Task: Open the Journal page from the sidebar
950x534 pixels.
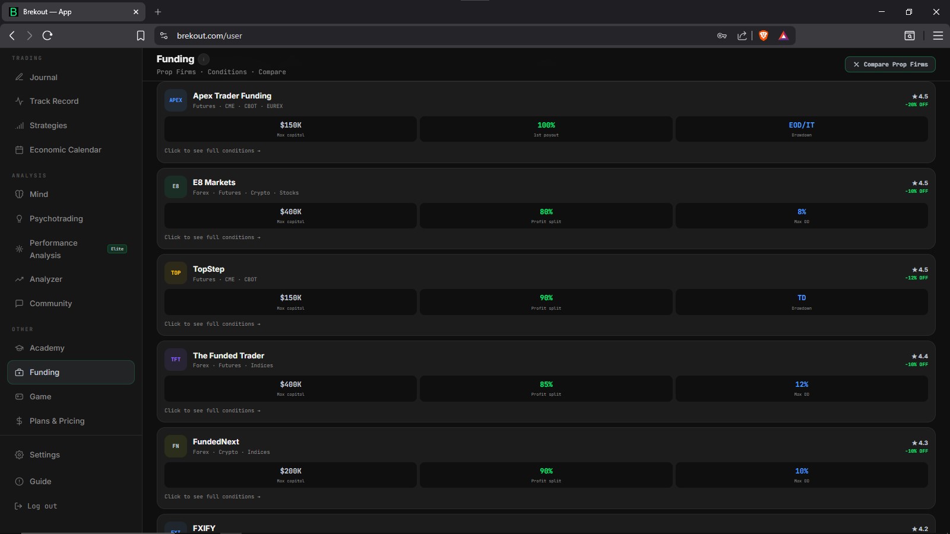Action: pos(71,77)
